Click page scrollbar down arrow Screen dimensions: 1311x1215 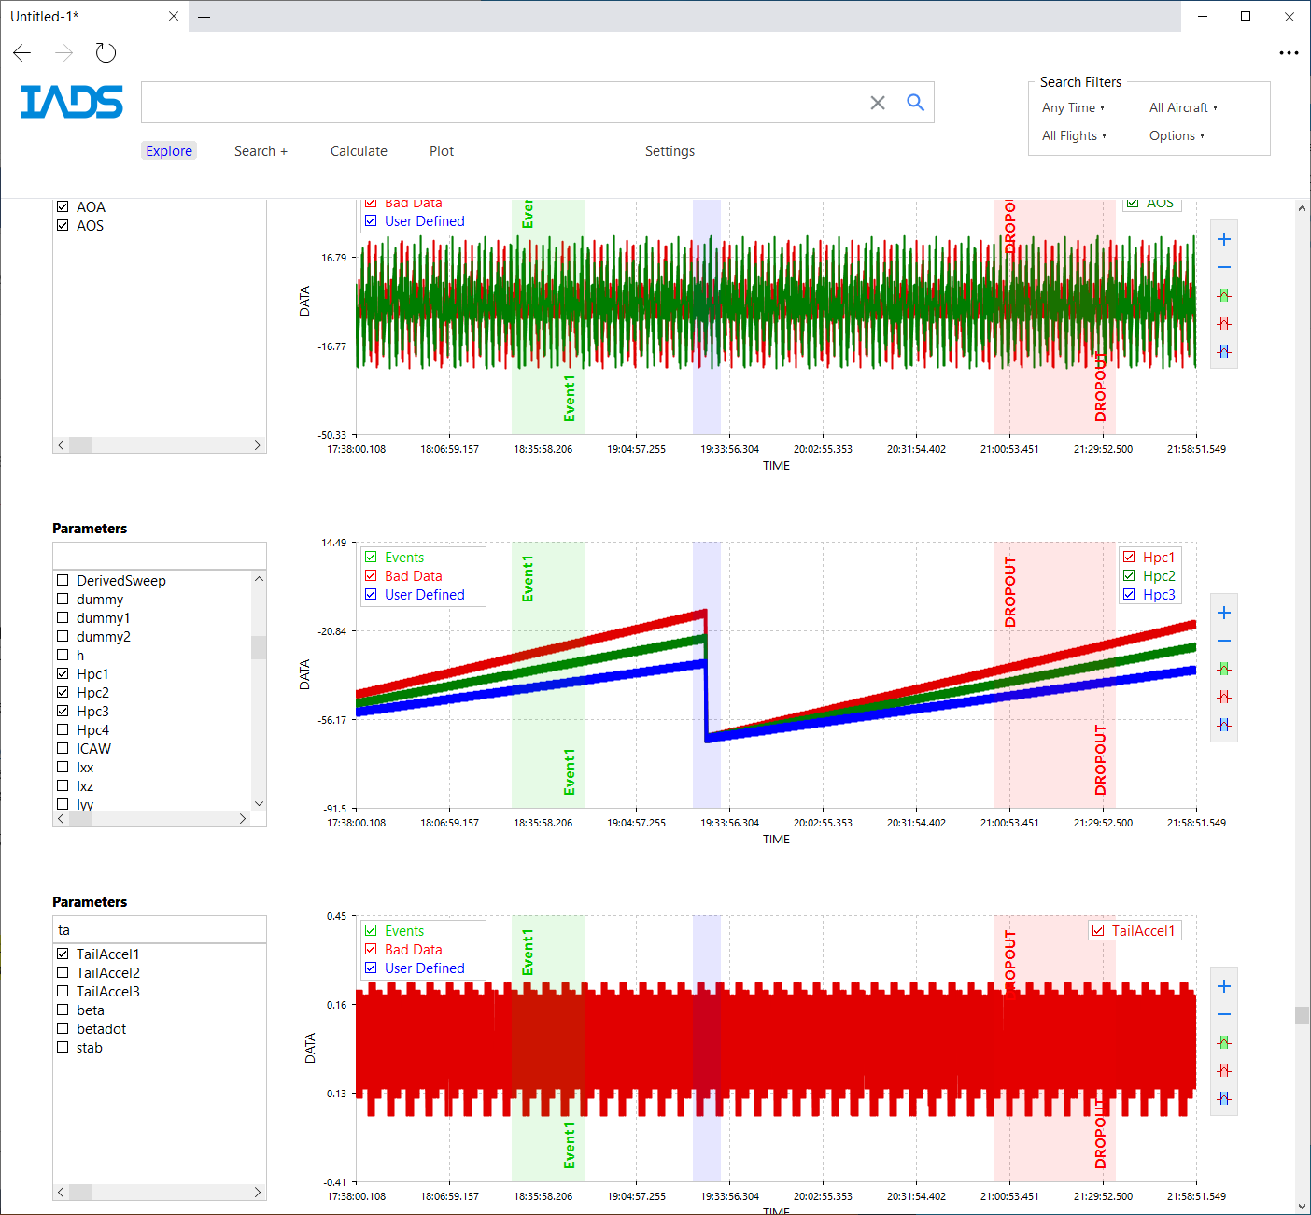1302,1207
